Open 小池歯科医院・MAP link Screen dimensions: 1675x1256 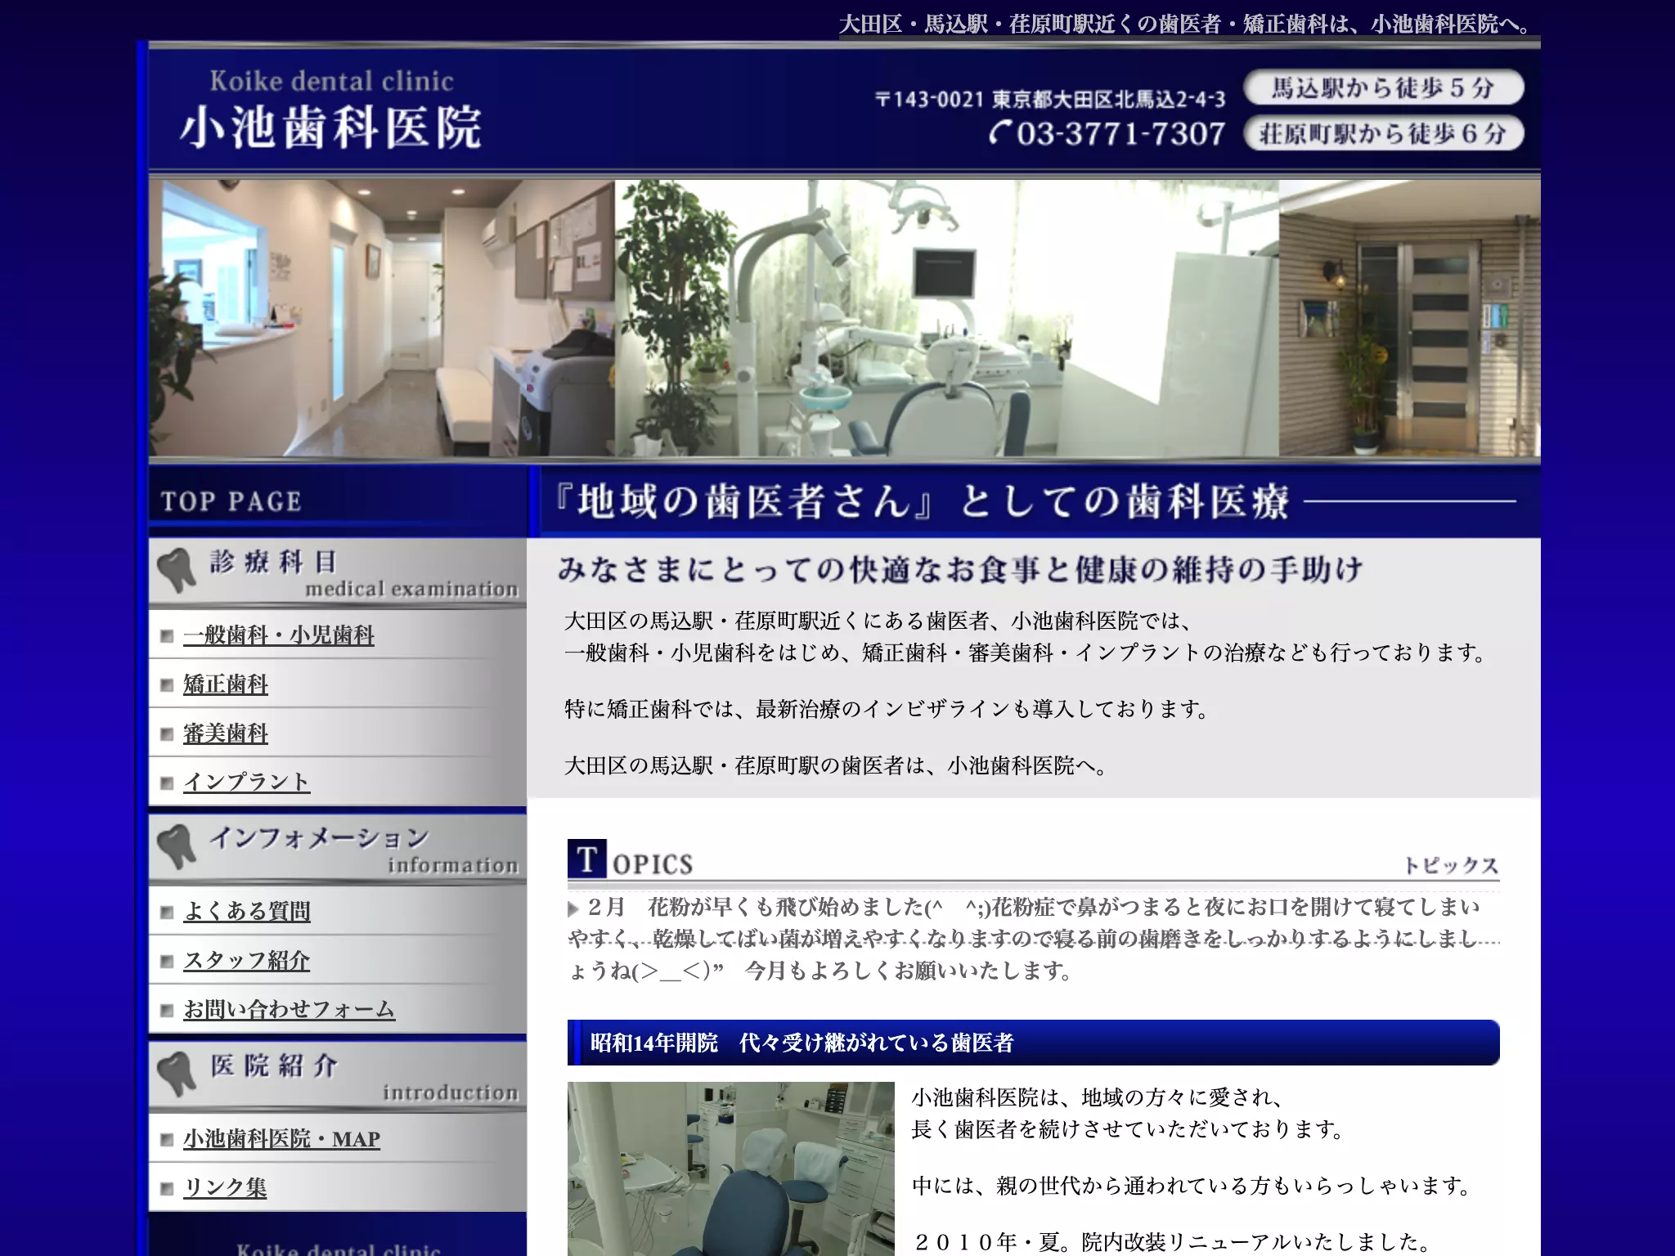click(281, 1139)
